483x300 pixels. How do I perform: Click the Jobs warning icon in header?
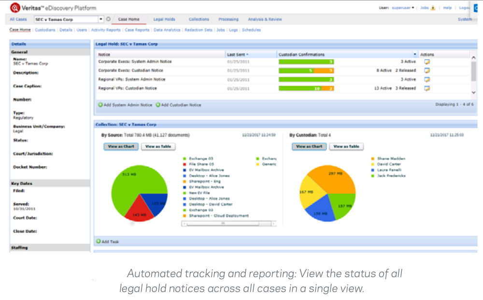(x=433, y=8)
